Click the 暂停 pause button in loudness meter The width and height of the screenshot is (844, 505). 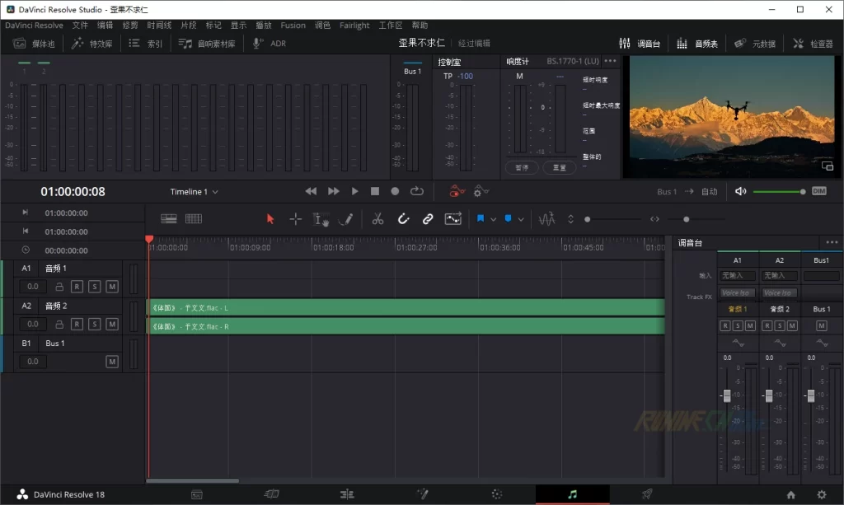(x=521, y=167)
